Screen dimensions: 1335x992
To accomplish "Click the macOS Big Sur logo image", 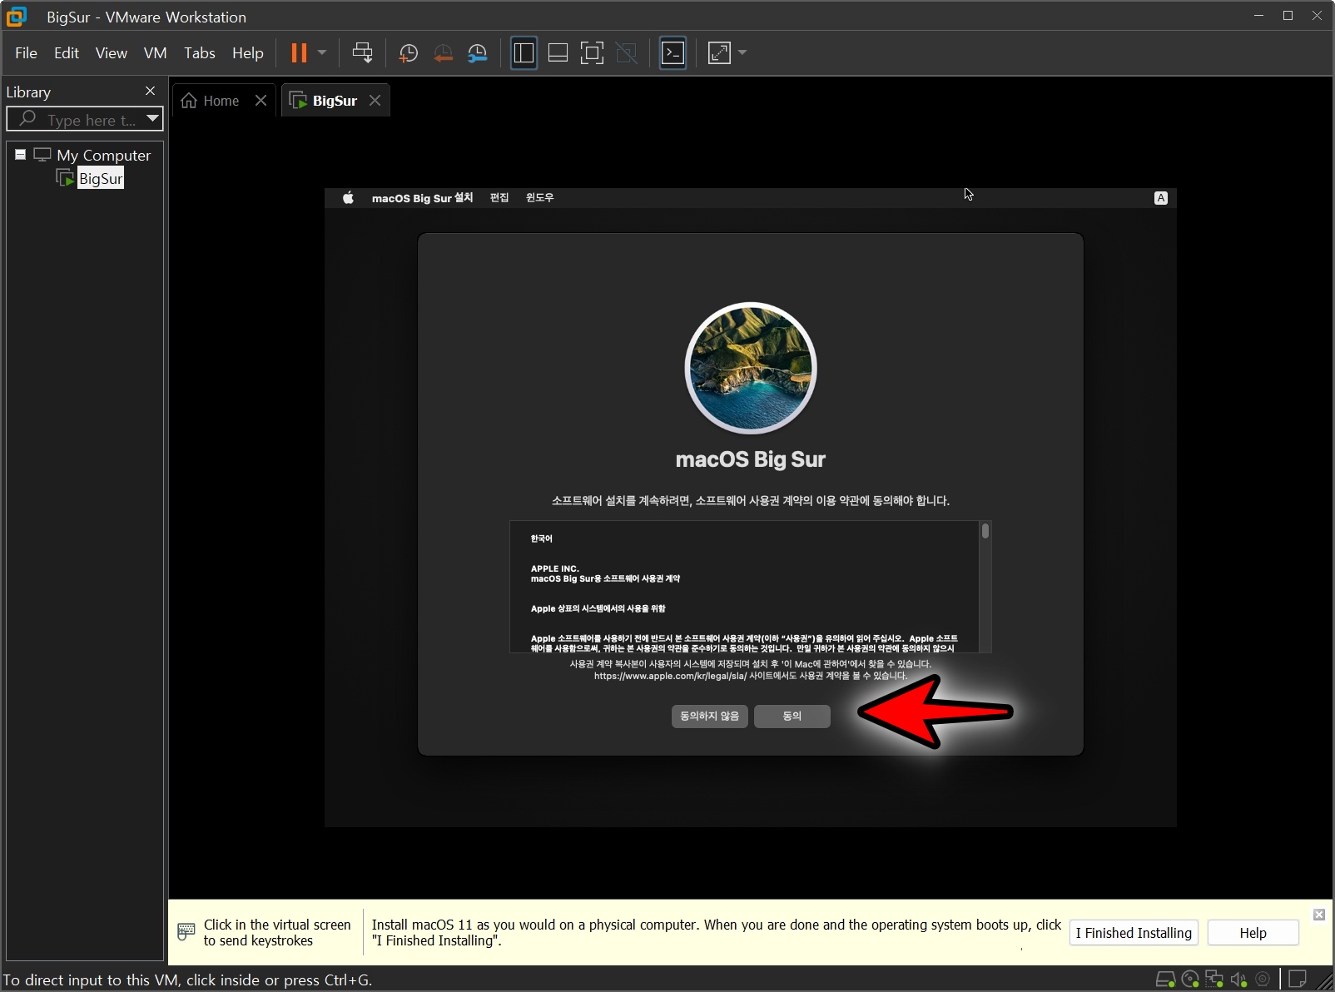I will click(x=751, y=368).
